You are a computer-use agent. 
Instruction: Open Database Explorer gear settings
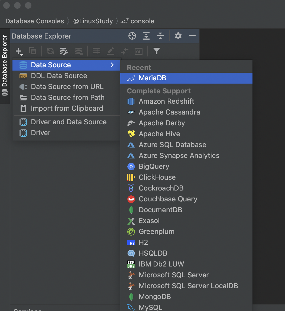click(x=178, y=36)
